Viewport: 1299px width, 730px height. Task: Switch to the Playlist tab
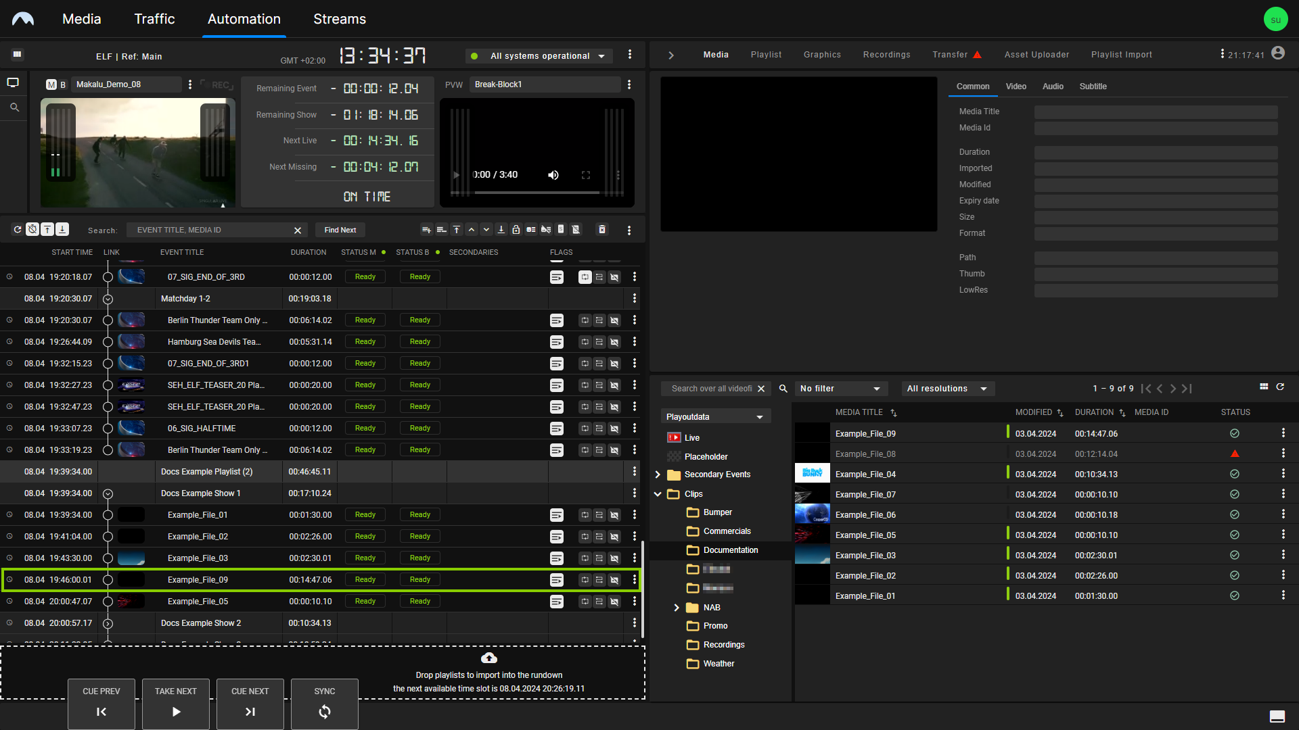pyautogui.click(x=765, y=54)
